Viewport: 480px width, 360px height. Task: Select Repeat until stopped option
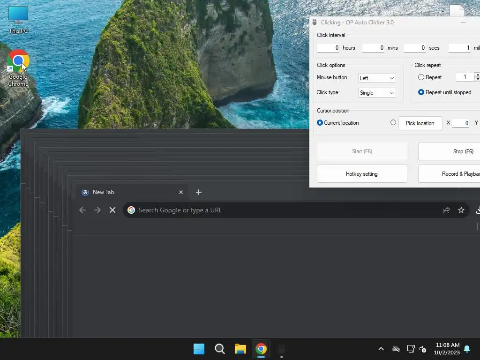(421, 92)
